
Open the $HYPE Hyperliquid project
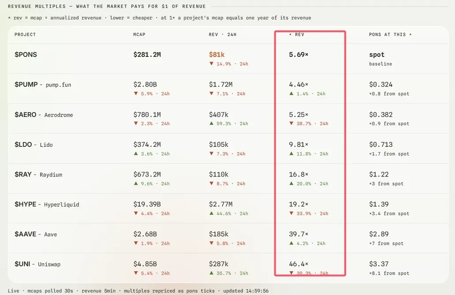228,208
